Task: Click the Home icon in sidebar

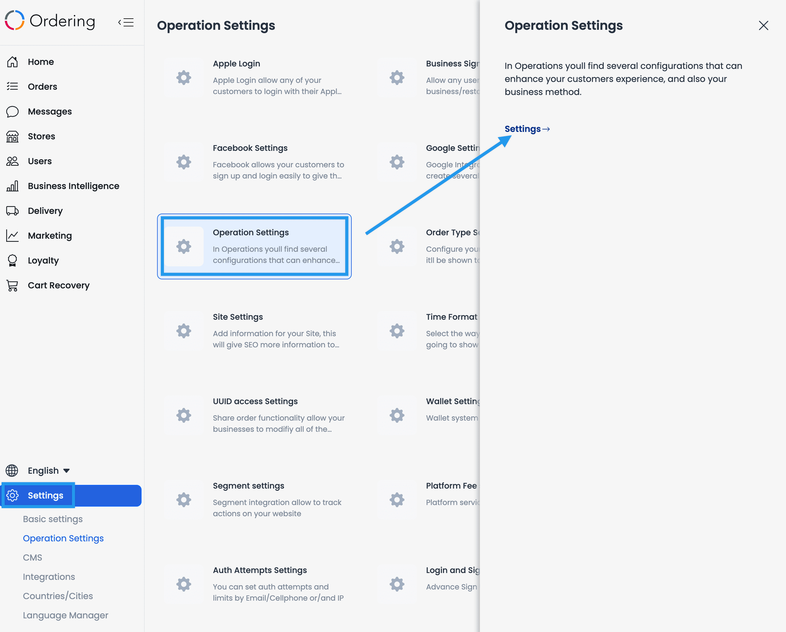Action: point(12,62)
